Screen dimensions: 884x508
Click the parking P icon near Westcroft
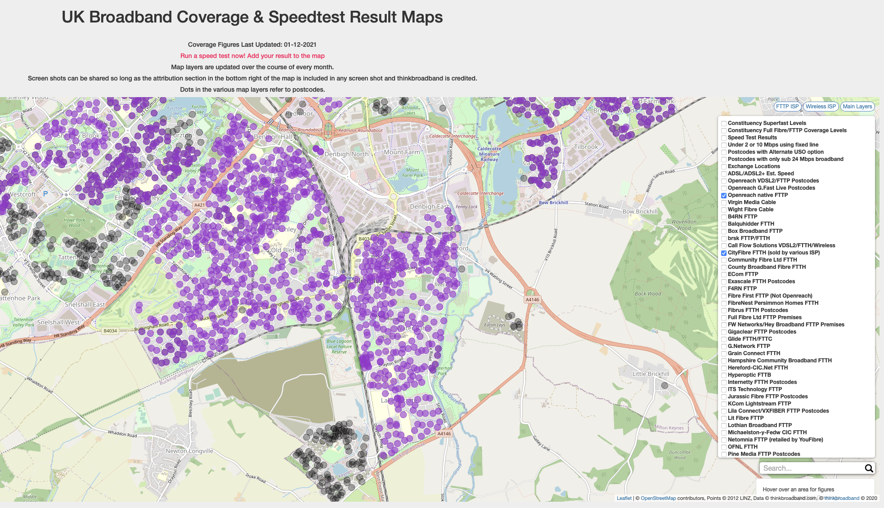click(x=45, y=194)
